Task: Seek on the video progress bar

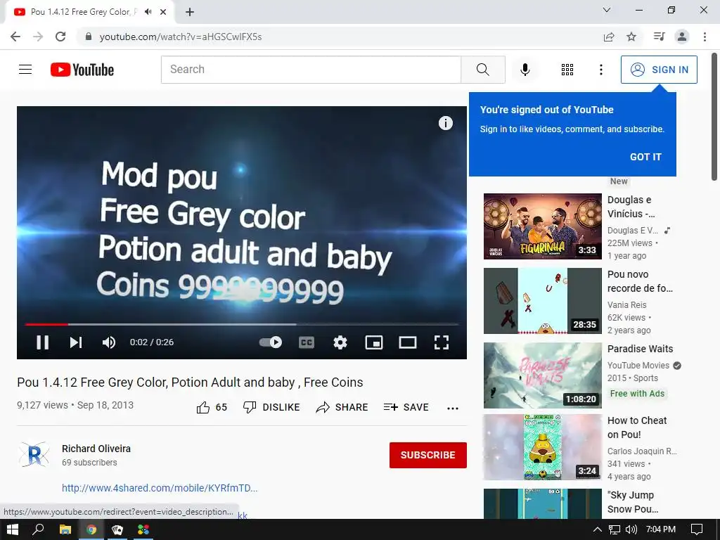Action: click(x=242, y=324)
